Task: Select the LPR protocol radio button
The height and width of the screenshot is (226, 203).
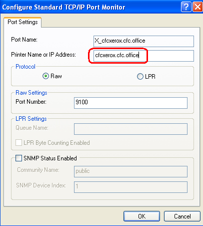Action: pyautogui.click(x=140, y=77)
